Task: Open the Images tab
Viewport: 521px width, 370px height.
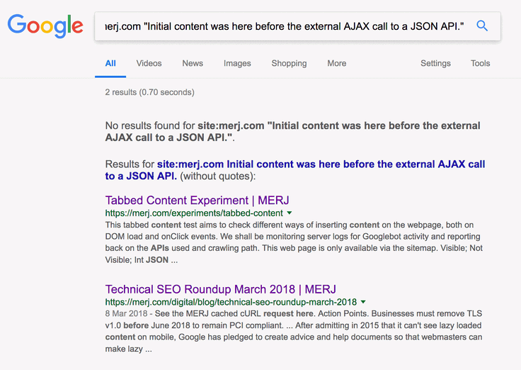Action: [237, 63]
